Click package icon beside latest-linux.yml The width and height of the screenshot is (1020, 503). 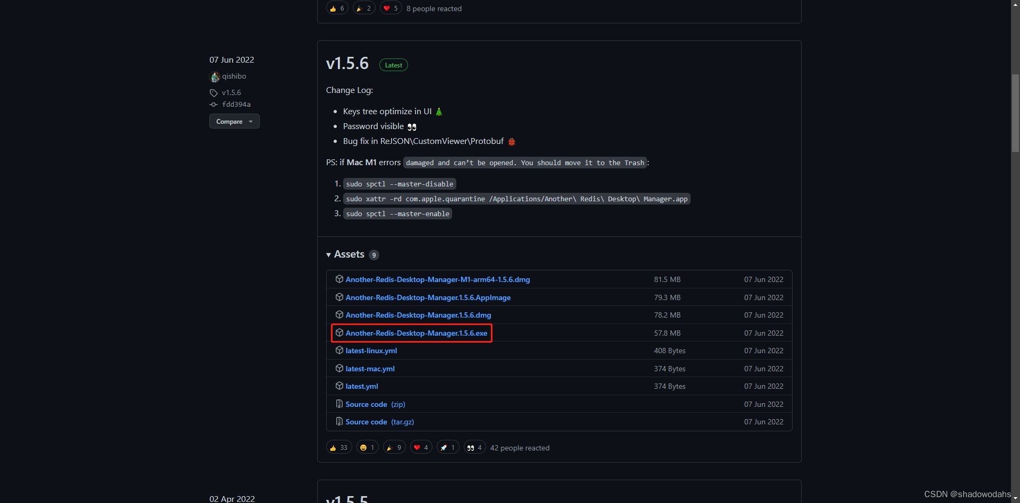339,350
